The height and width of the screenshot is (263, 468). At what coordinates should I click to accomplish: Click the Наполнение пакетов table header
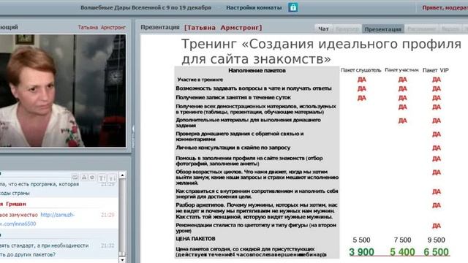(x=257, y=71)
